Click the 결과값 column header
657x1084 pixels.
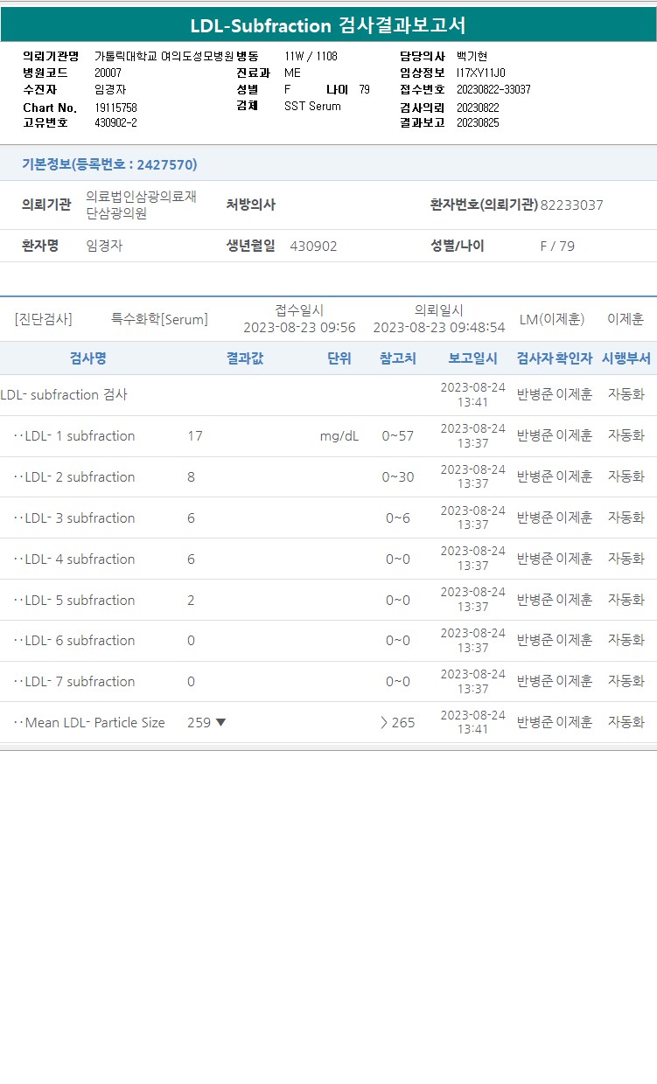tap(245, 358)
